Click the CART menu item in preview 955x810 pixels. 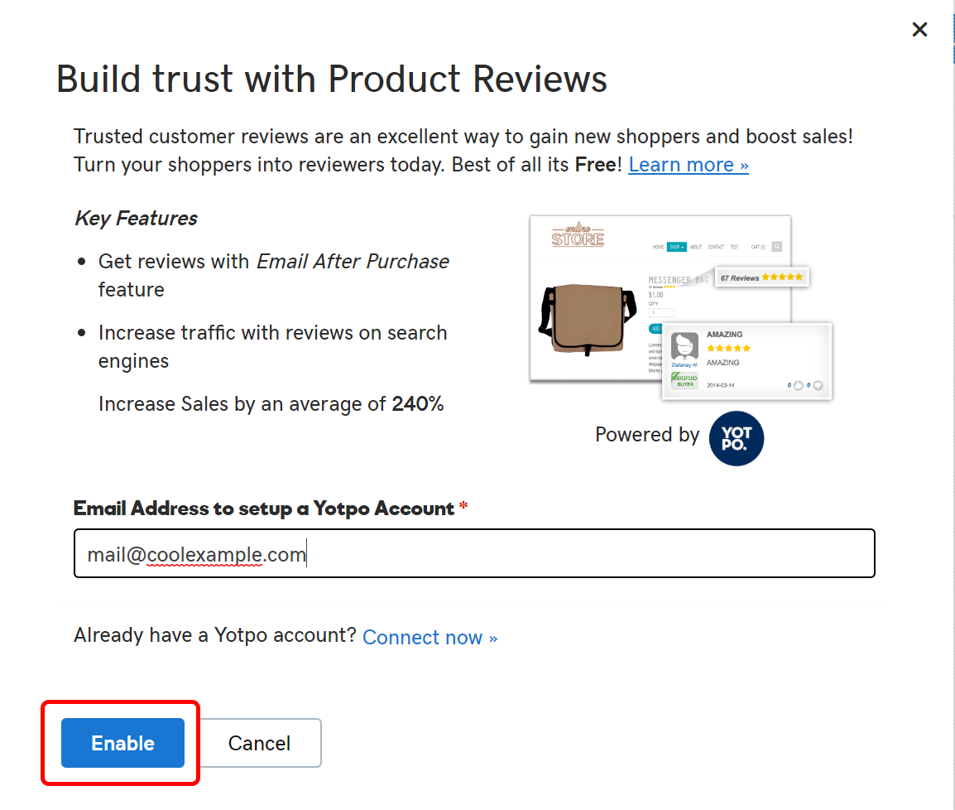(x=758, y=247)
